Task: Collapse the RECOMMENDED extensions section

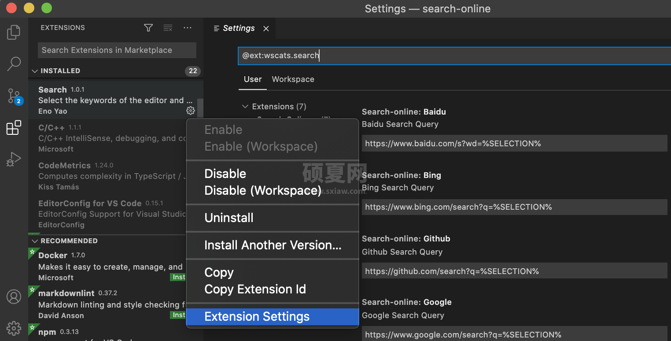Action: [35, 241]
